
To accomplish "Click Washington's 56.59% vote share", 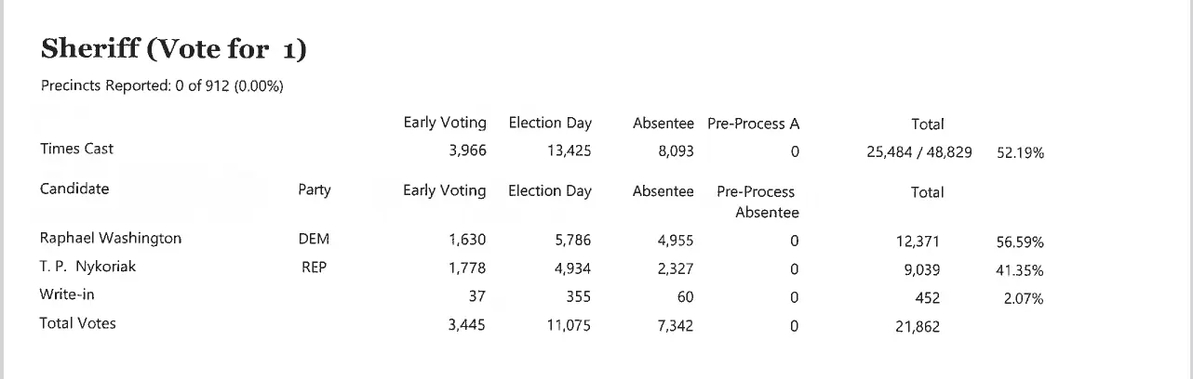I will pos(1020,243).
